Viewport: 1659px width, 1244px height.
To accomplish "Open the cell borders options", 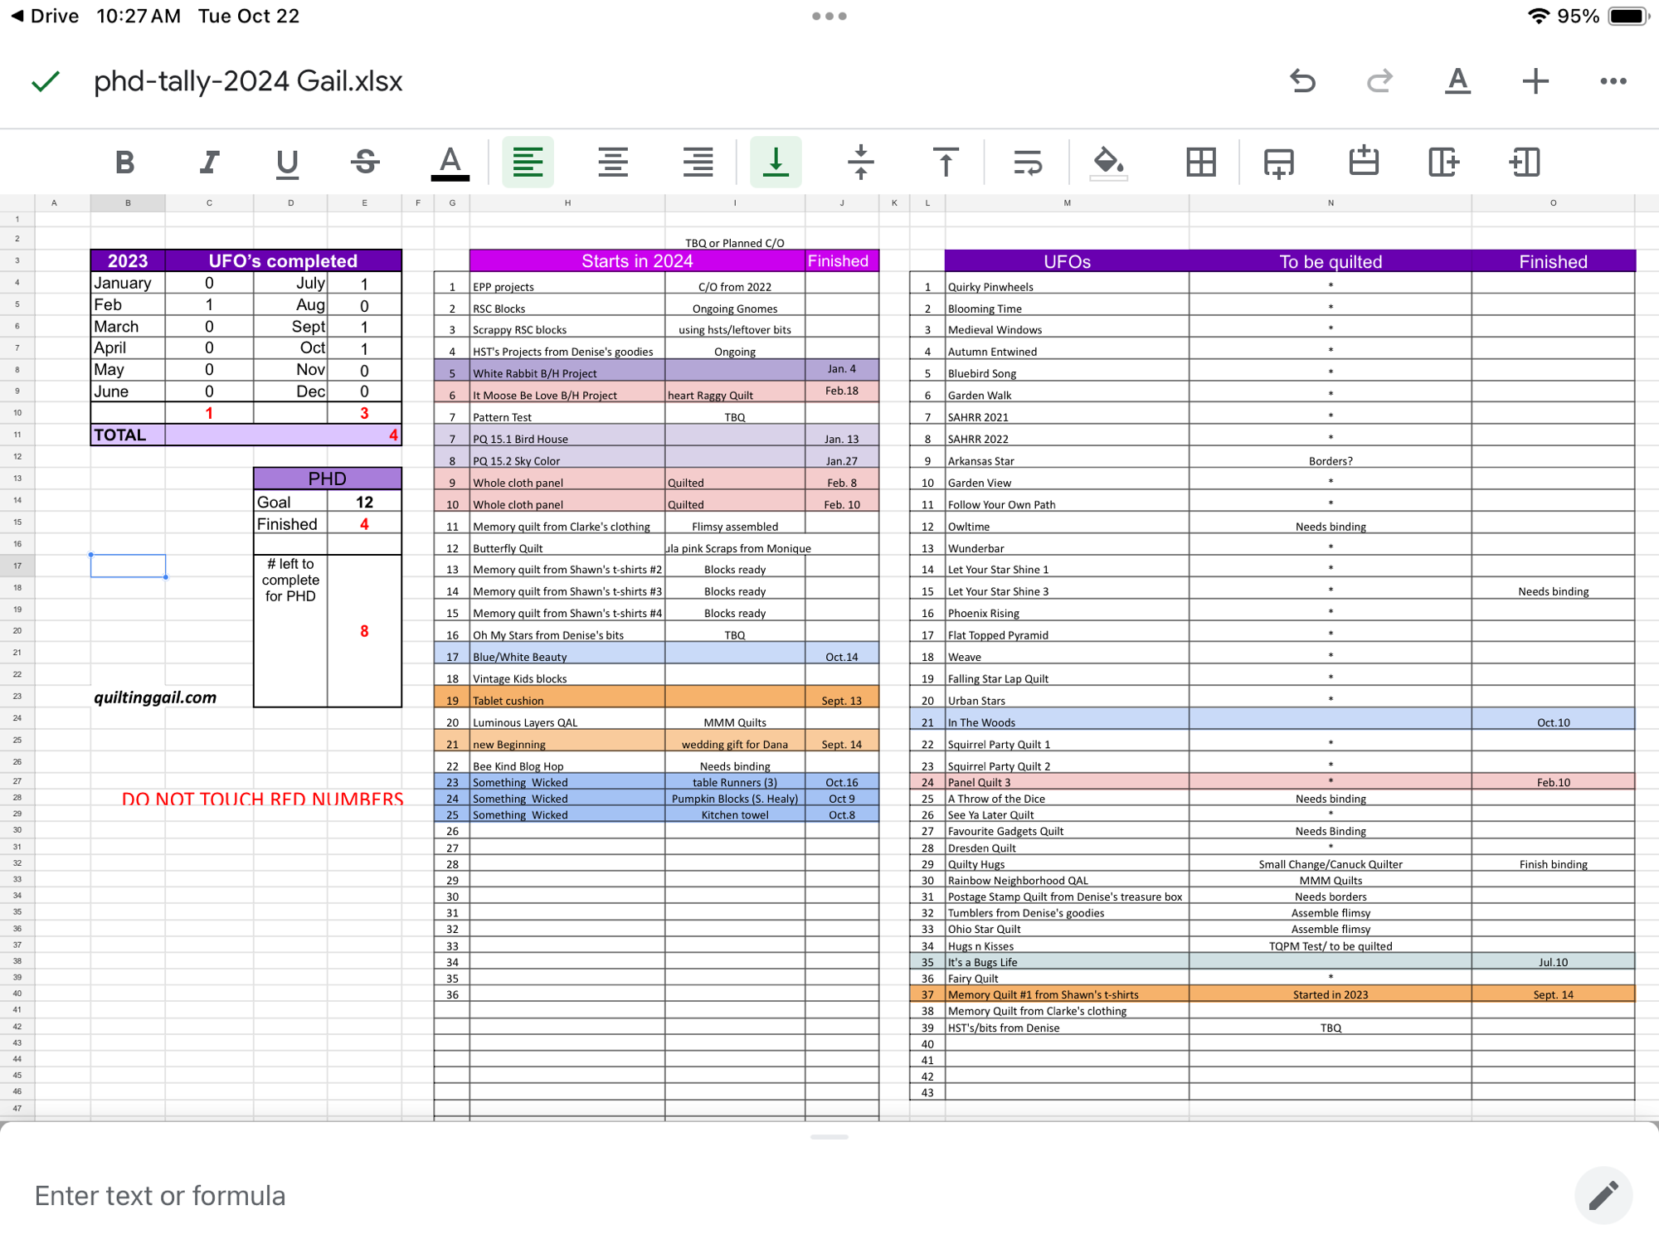I will tap(1201, 162).
